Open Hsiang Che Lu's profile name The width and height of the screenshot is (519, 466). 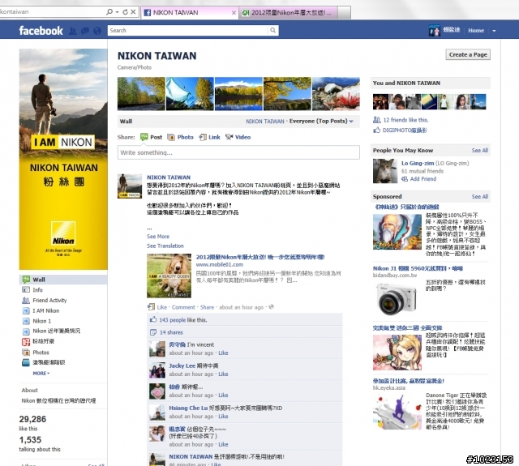188,408
